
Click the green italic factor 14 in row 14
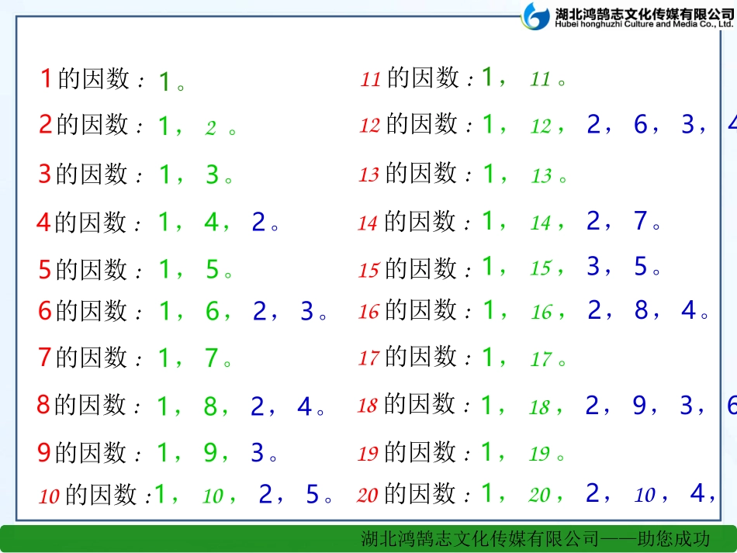tap(541, 223)
